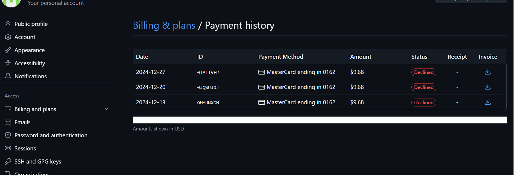Open the Accessibility settings page
The width and height of the screenshot is (519, 175).
(x=30, y=63)
